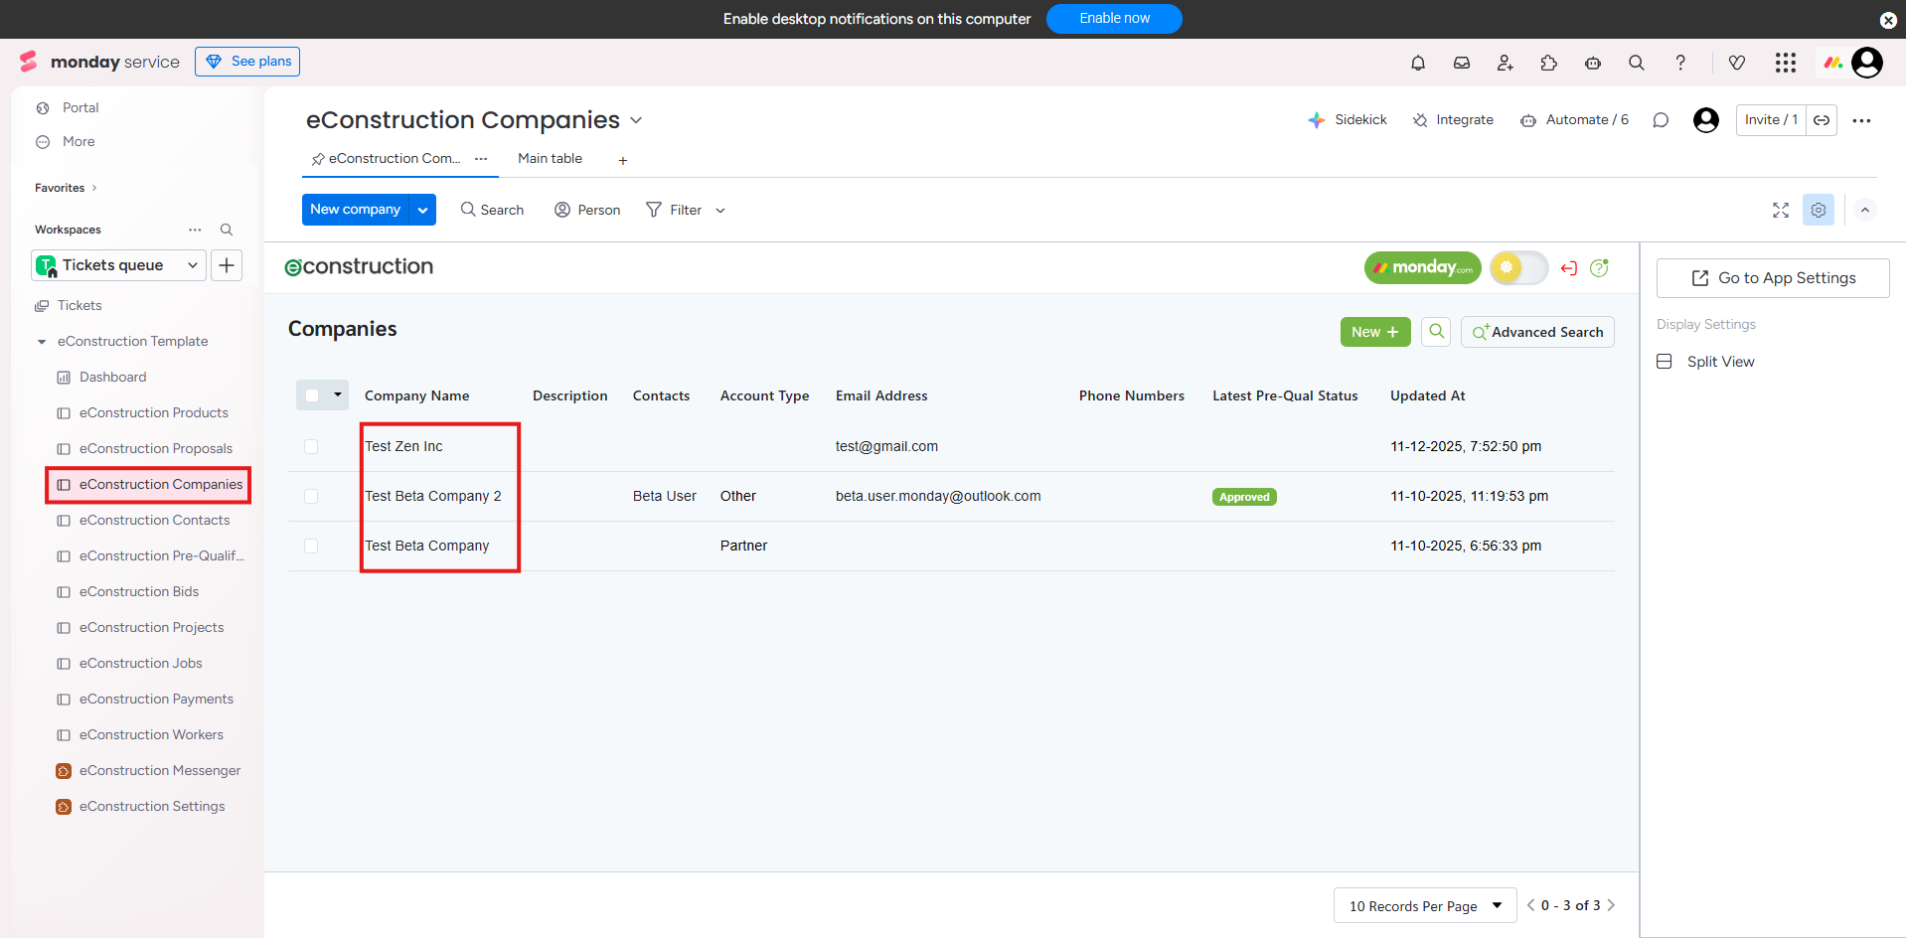The height and width of the screenshot is (938, 1906).
Task: Click the green magnifier search icon
Action: (x=1436, y=332)
